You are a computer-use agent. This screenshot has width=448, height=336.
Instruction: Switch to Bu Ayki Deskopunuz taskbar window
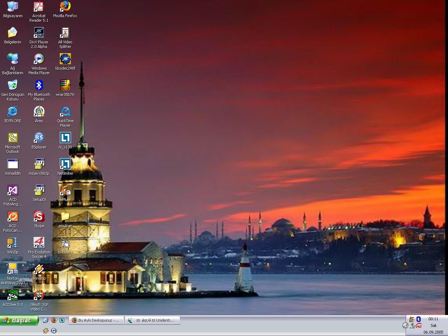[x=96, y=320]
